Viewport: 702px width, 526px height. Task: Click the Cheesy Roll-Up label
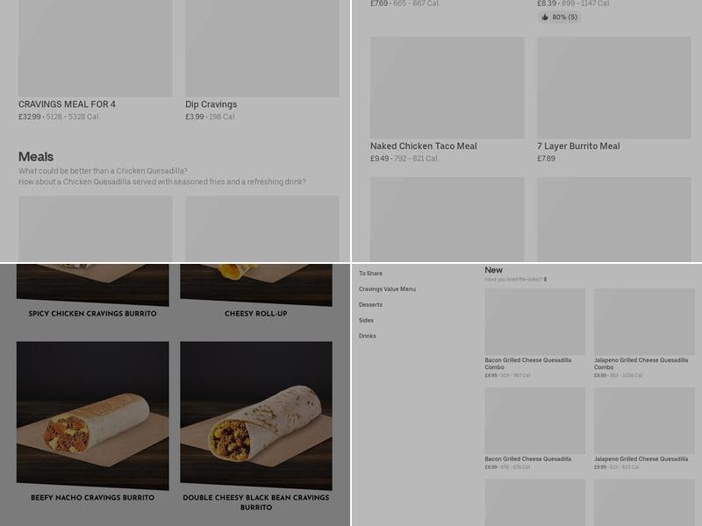[256, 314]
